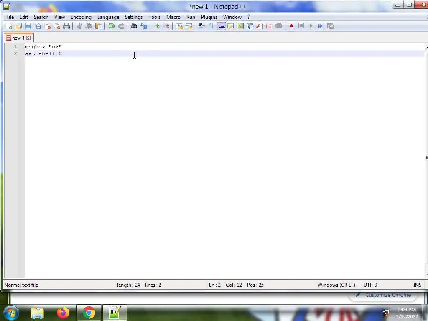
Task: Click the Close document toolbar icon
Action: [48, 26]
